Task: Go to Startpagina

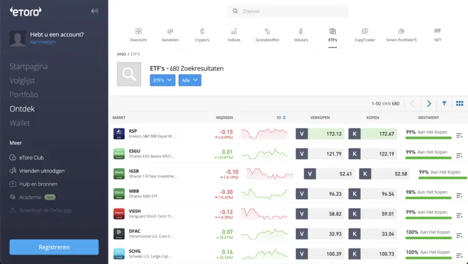Action: (x=28, y=67)
